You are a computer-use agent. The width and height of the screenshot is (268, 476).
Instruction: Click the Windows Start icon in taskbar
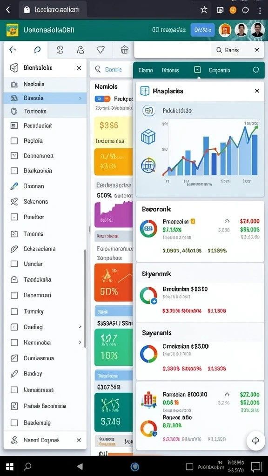click(x=10, y=467)
